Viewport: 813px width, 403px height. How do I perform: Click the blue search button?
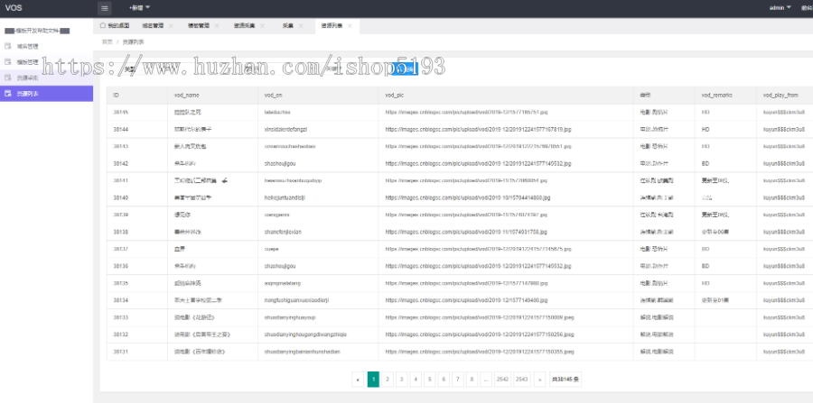(405, 69)
